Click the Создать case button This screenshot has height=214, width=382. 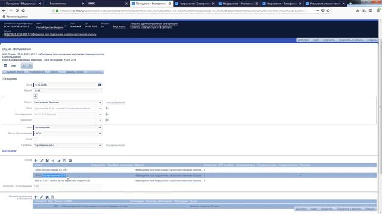pyautogui.click(x=54, y=72)
